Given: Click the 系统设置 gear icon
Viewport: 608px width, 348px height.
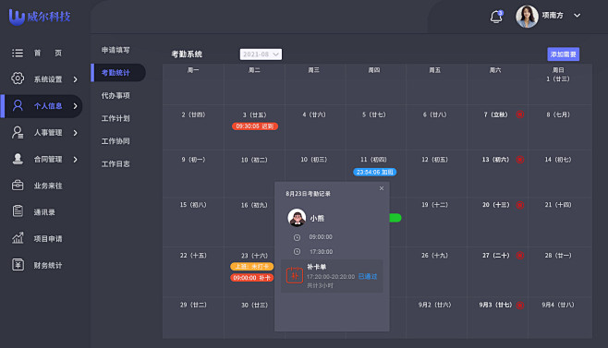Looking at the screenshot, I should click(x=18, y=78).
